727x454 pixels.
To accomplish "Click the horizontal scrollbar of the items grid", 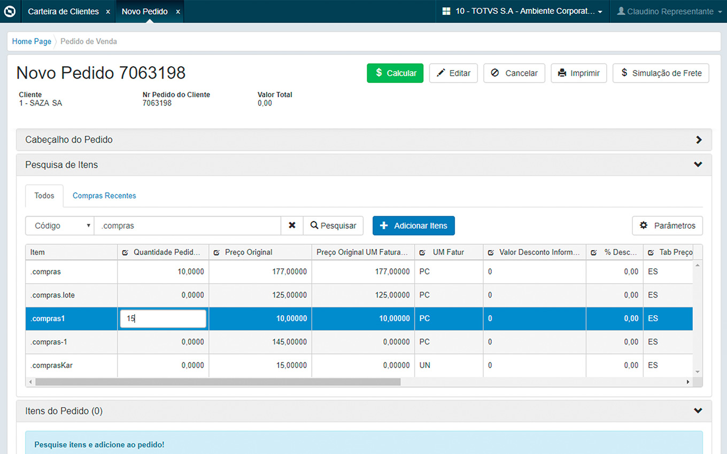I will [218, 382].
